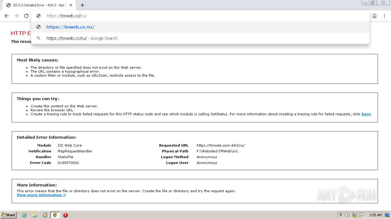Switch to Chrome in the taskbar
The height and width of the screenshot is (219, 391).
[x=55, y=215]
